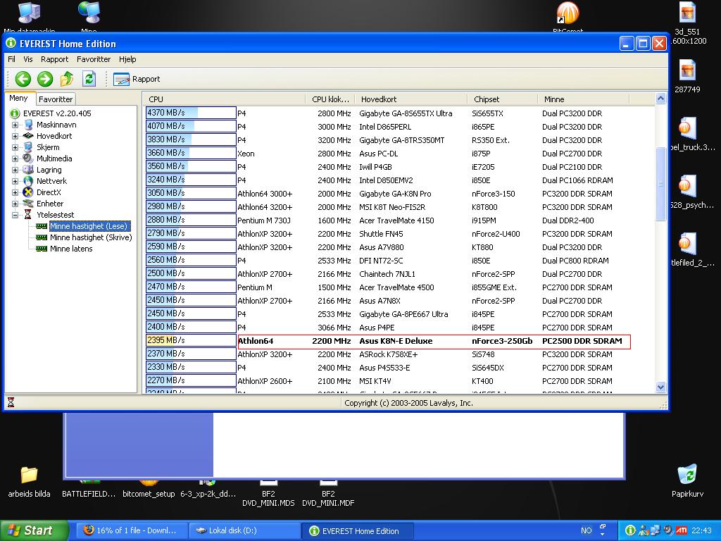Viewport: 721px width, 541px height.
Task: Switch to the Favoritter tab in sidebar
Action: [56, 99]
